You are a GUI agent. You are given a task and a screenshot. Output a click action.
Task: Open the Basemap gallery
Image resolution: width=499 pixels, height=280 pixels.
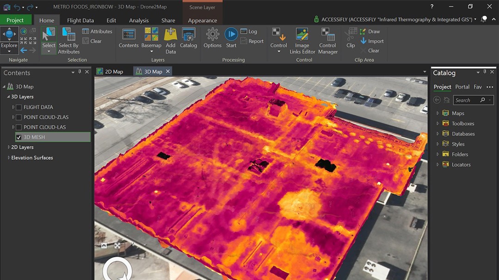pos(151,37)
